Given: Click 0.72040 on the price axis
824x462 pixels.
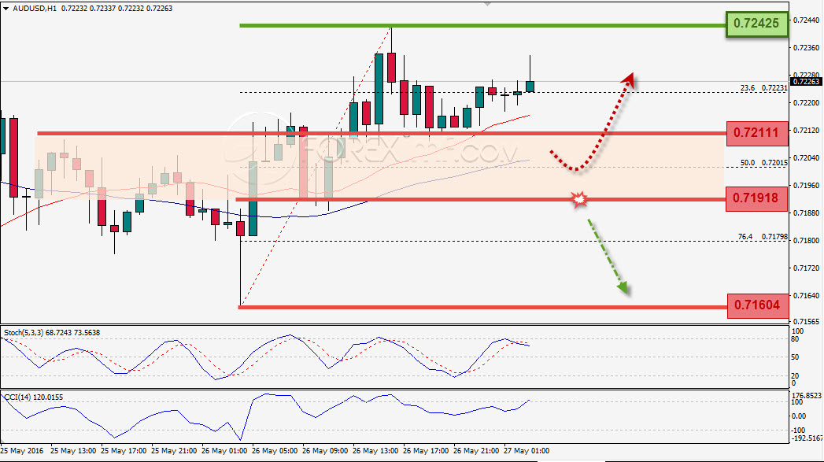Looking at the screenshot, I should 806,157.
